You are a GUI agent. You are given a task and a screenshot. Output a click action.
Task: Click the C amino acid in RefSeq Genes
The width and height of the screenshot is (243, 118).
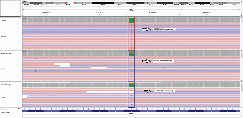point(179,111)
